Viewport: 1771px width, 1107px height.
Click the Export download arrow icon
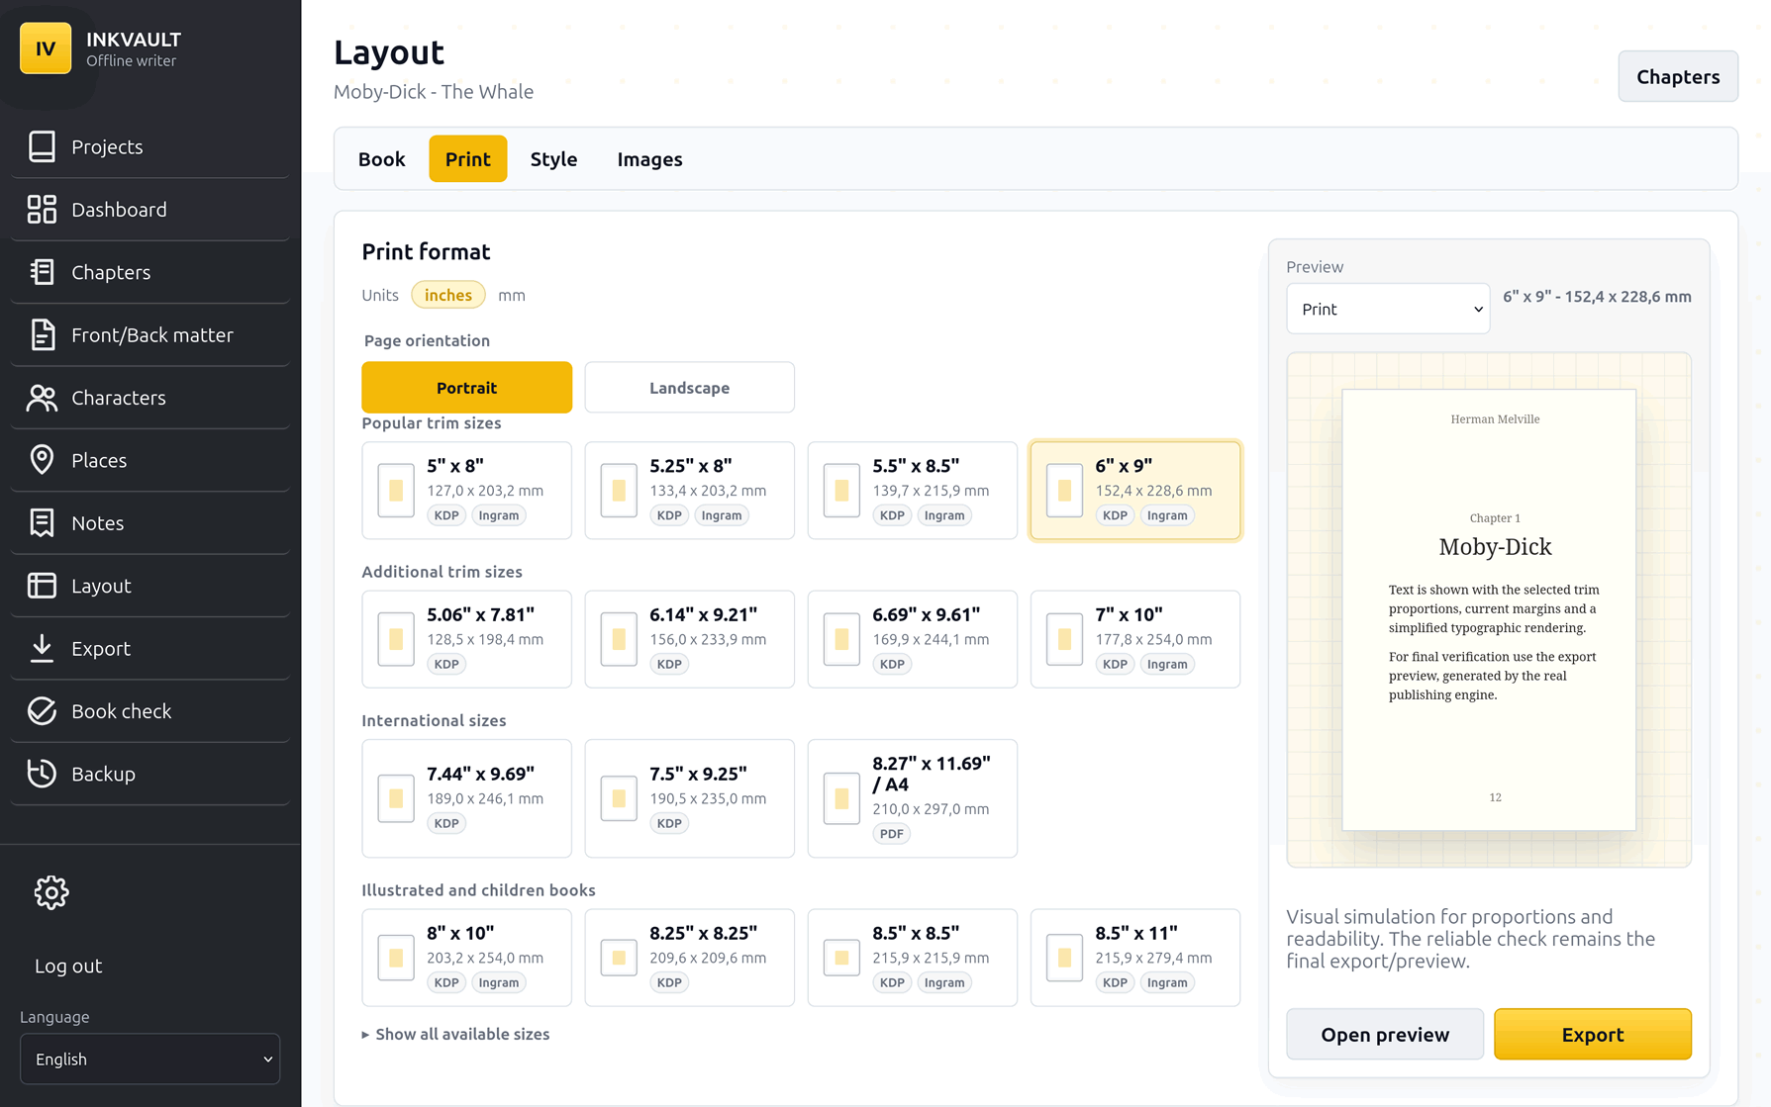pyautogui.click(x=42, y=648)
